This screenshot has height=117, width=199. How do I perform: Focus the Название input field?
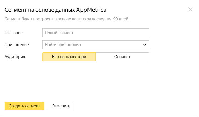[x=96, y=33]
